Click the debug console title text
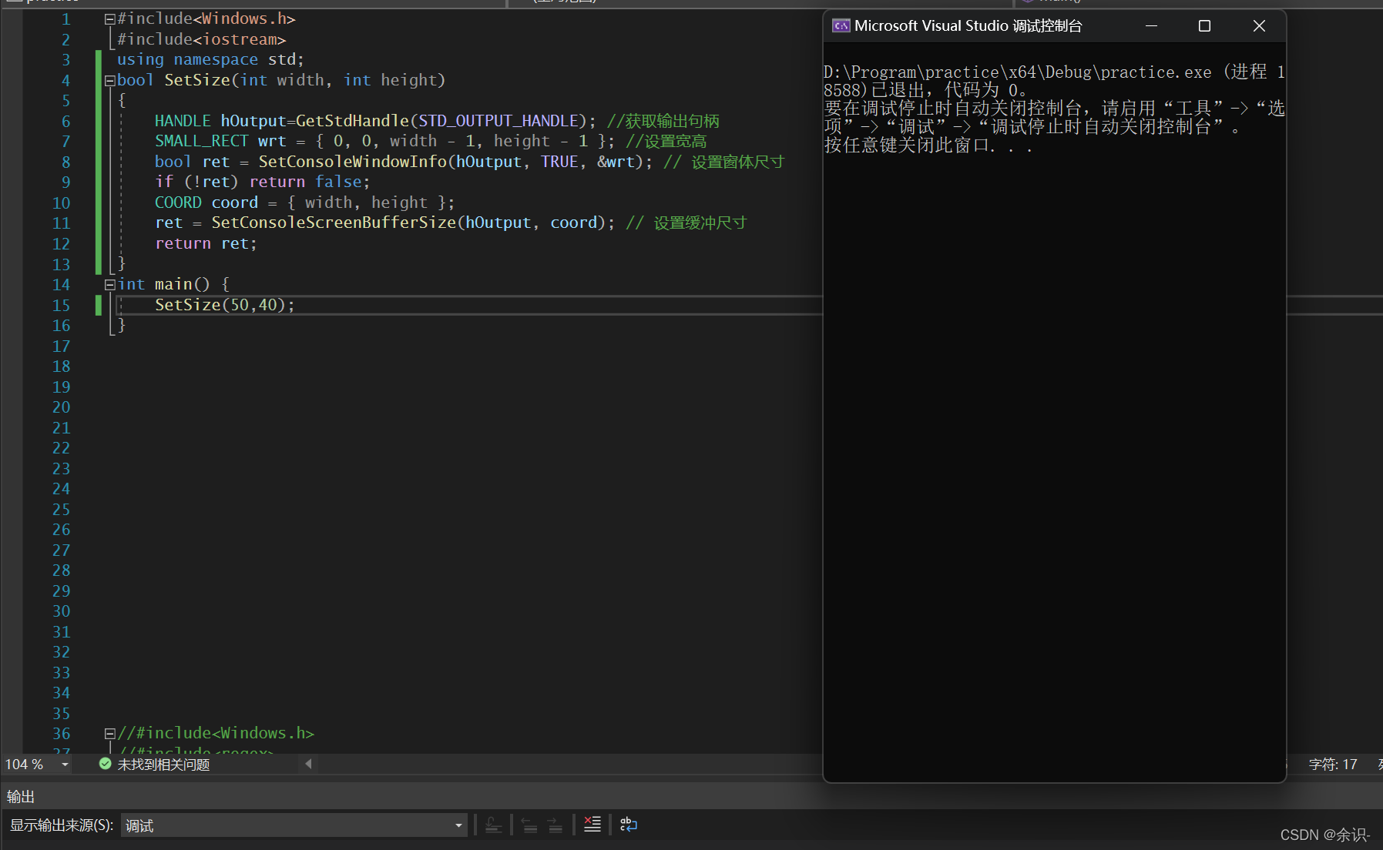Image resolution: width=1383 pixels, height=850 pixels. [968, 26]
